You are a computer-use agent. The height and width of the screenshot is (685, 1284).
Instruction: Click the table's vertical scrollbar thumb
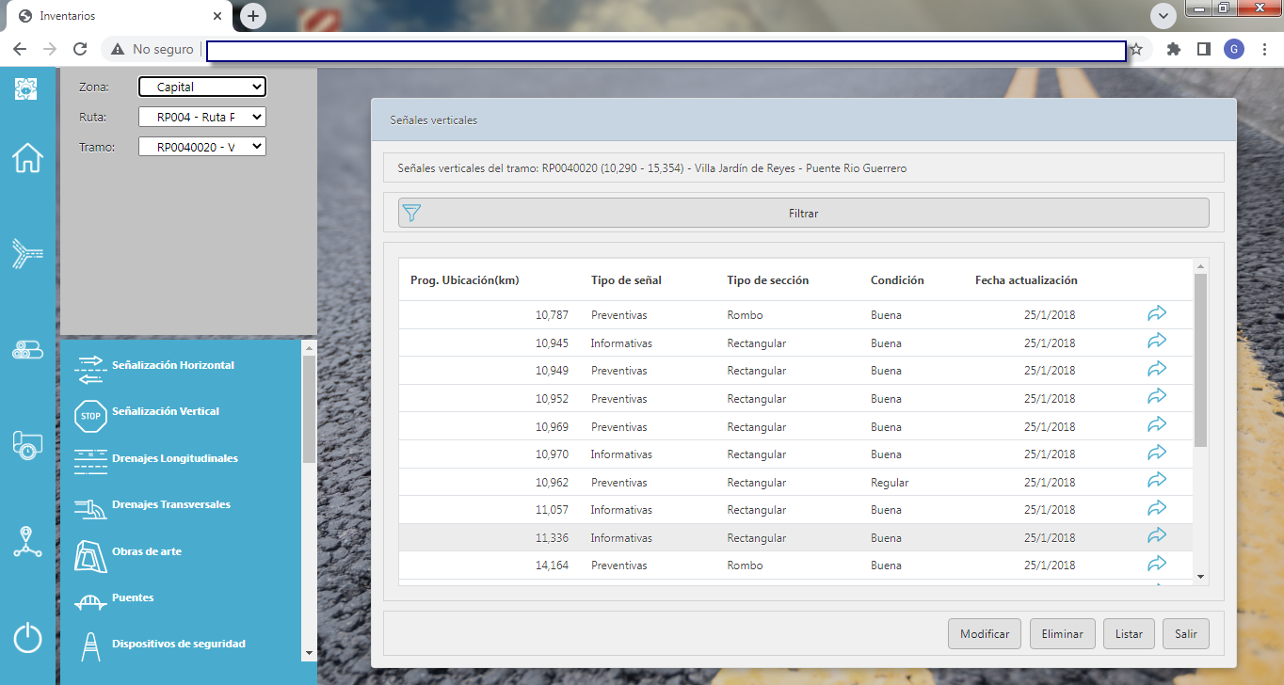1200,359
